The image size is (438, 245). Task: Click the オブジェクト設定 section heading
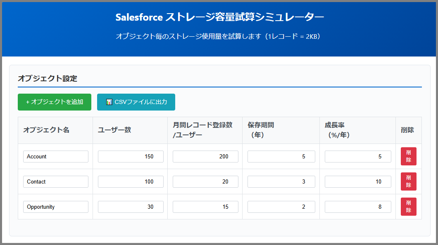pos(48,79)
